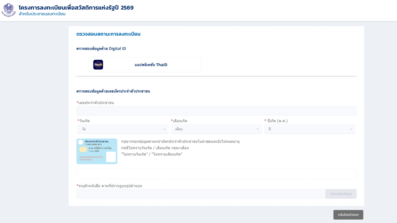
Task: Select the แอปพลิเคชัน ThaiD verification option
Action: 145,65
